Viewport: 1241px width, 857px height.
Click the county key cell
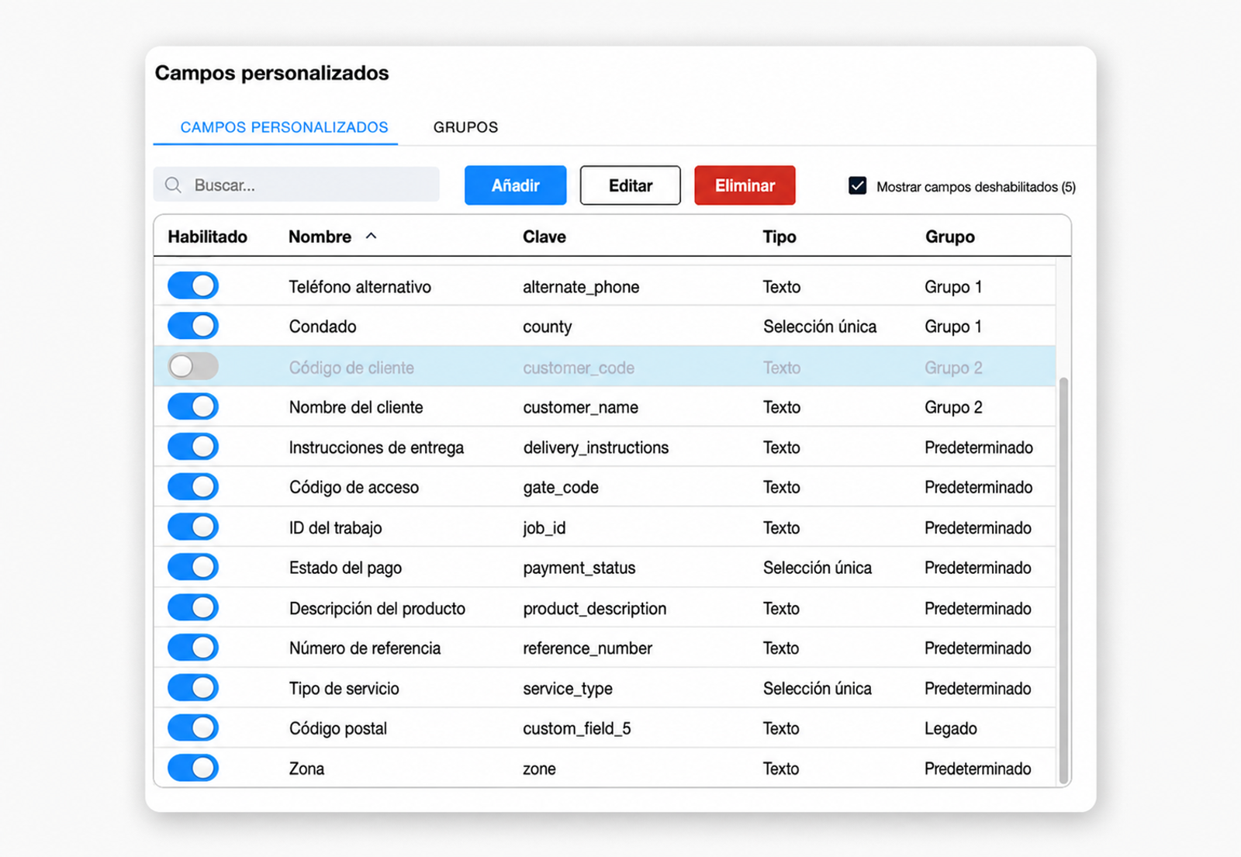pos(547,327)
